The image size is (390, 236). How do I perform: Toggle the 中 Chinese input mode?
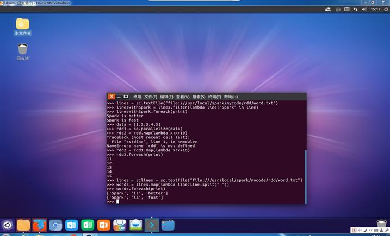[x=360, y=230]
